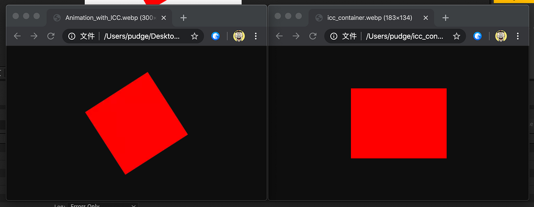Bookmark the icc_container.webp page with star
Image resolution: width=534 pixels, height=207 pixels.
coord(457,36)
